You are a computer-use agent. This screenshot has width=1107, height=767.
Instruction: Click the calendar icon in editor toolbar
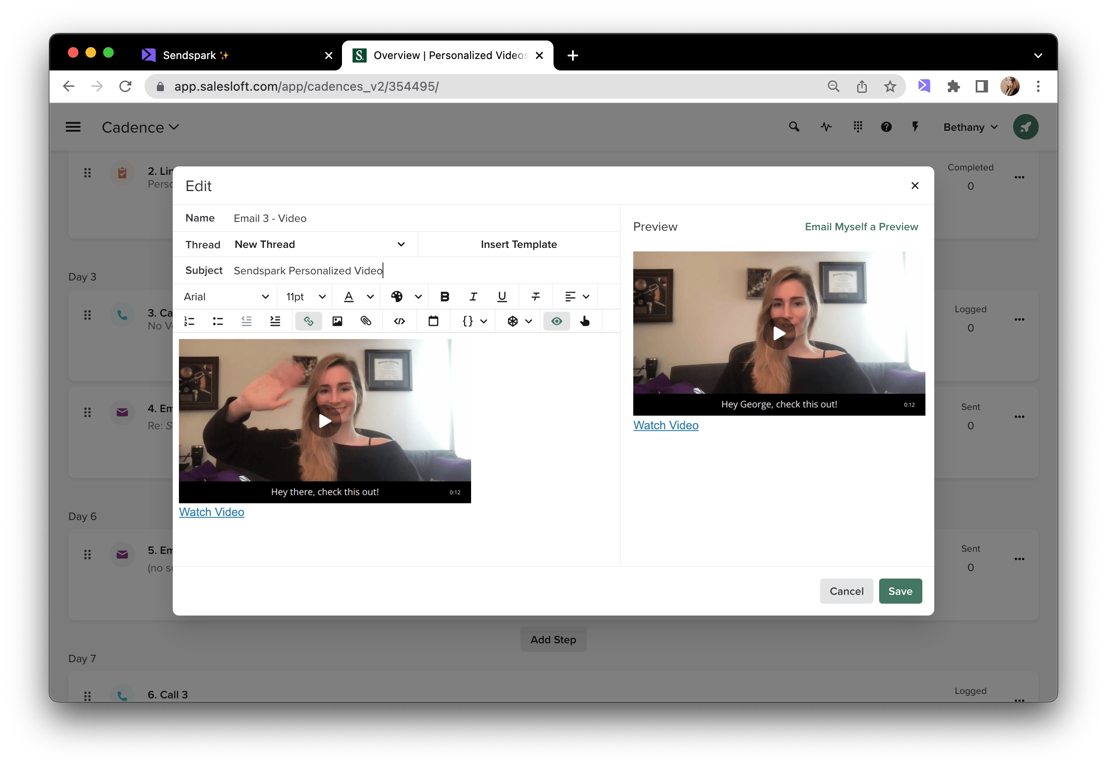pos(433,321)
